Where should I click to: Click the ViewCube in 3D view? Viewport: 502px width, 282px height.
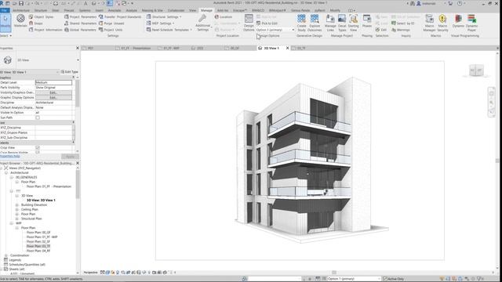pyautogui.click(x=476, y=70)
